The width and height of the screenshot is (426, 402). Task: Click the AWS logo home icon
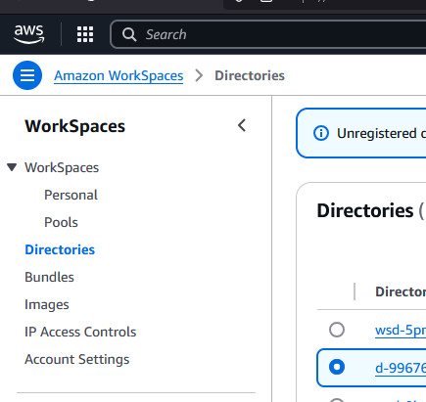pyautogui.click(x=28, y=34)
